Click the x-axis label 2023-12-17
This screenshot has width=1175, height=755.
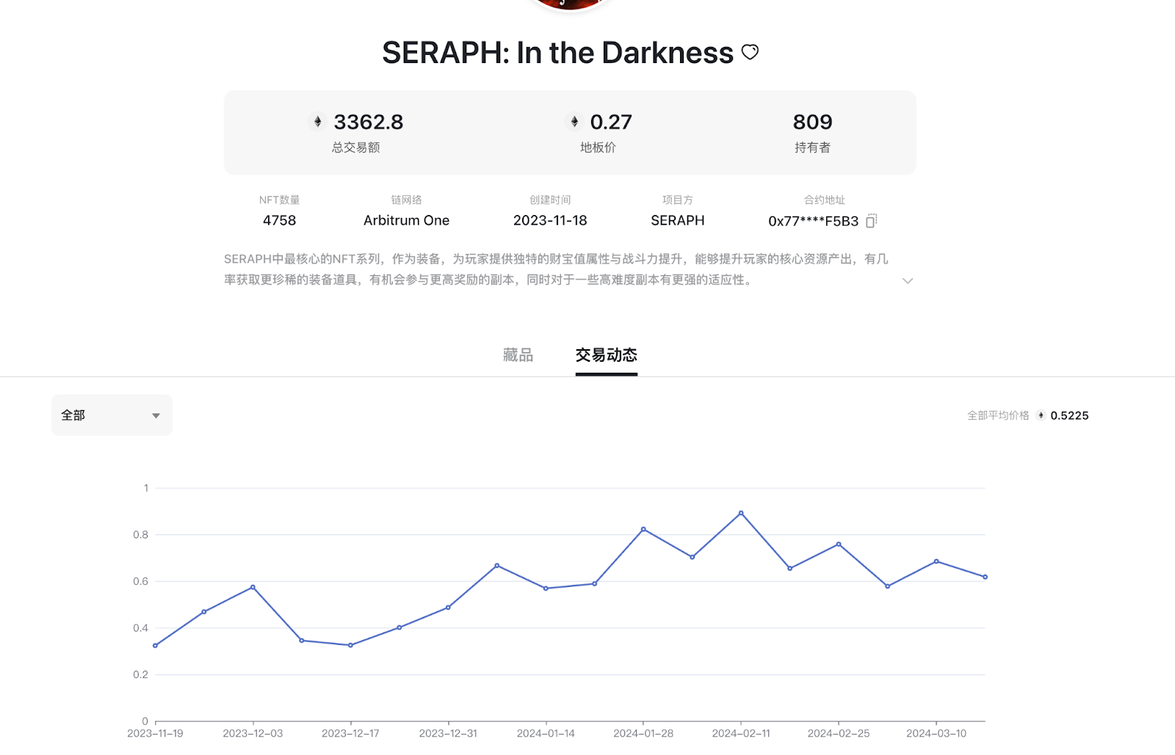(350, 734)
